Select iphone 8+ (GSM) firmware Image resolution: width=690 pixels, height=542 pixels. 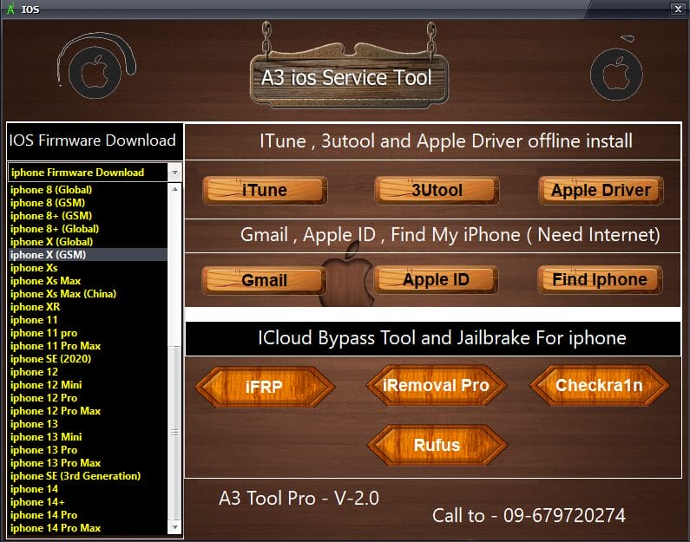(88, 216)
